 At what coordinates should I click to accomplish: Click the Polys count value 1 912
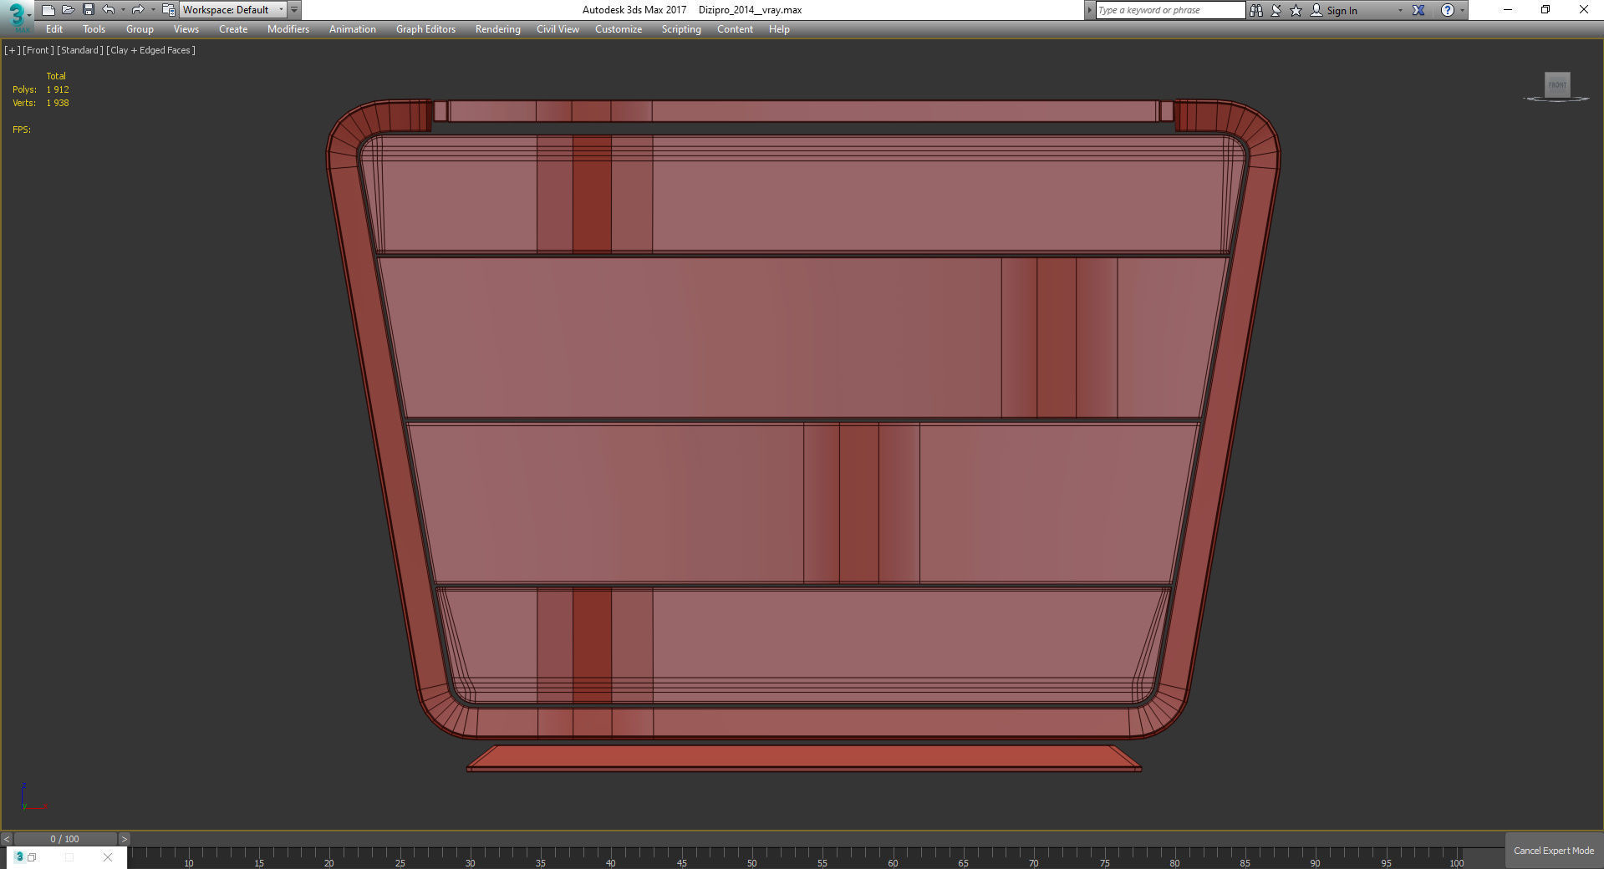click(x=58, y=89)
